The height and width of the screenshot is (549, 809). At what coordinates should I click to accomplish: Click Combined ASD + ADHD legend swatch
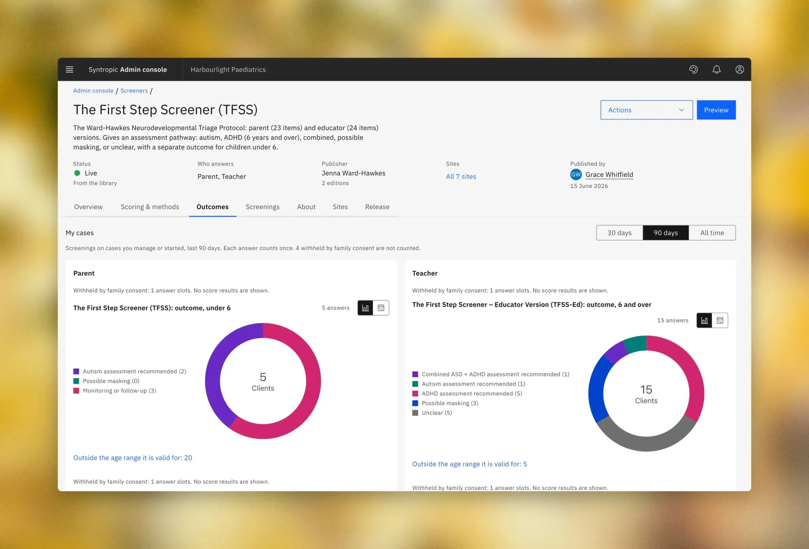pos(415,374)
